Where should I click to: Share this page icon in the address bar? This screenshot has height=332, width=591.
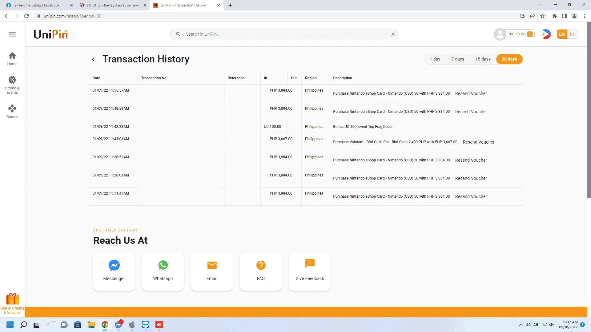coord(533,16)
